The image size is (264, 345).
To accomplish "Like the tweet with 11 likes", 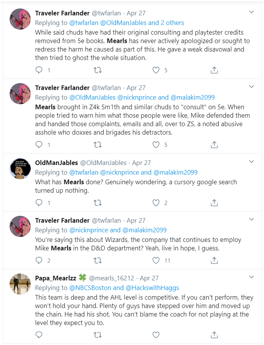I will click(156, 260).
